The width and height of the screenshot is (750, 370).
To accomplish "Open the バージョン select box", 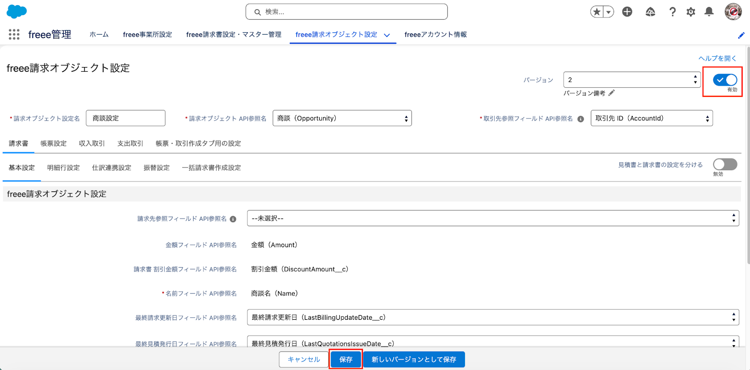I will [632, 80].
